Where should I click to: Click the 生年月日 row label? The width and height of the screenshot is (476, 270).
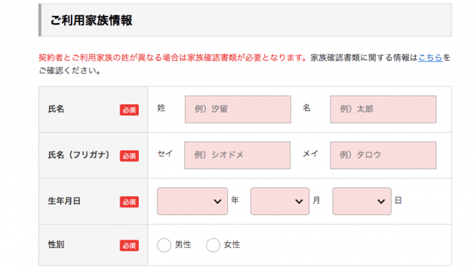tap(64, 201)
